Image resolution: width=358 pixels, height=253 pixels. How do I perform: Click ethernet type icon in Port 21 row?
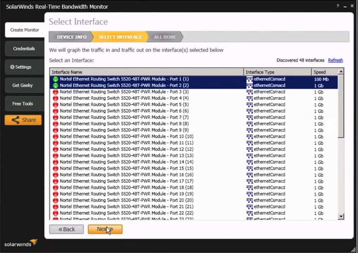click(x=250, y=207)
